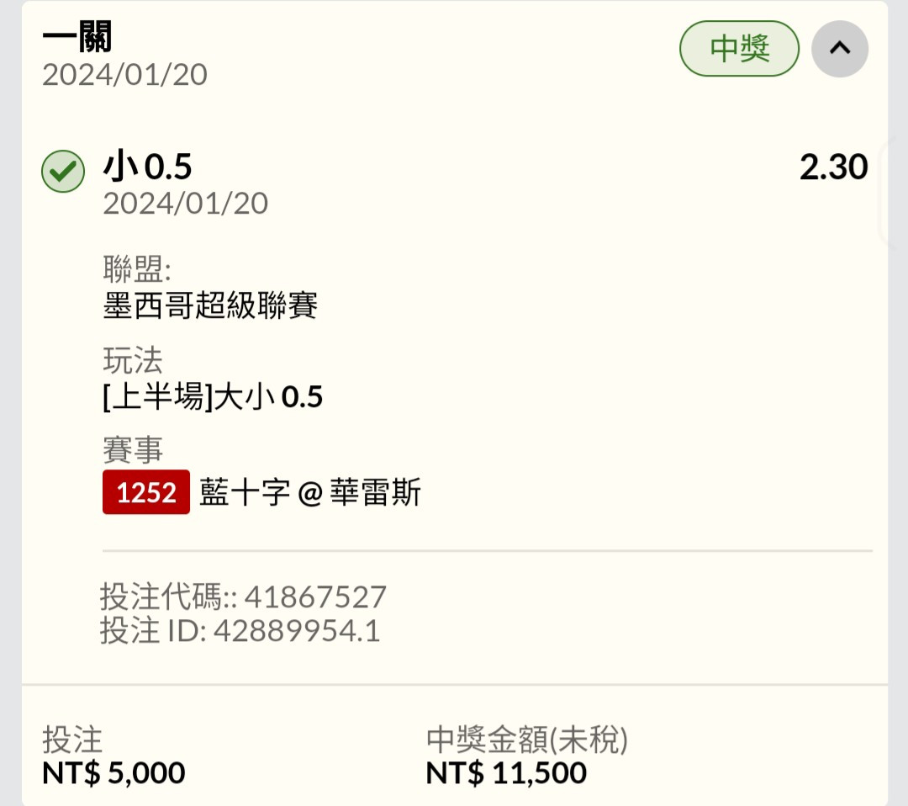The image size is (908, 806).
Task: Click the 聯盟: field label
Action: [x=137, y=269]
